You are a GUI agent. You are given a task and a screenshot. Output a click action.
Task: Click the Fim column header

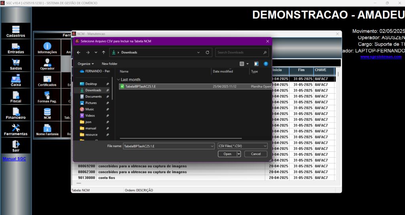(301, 70)
